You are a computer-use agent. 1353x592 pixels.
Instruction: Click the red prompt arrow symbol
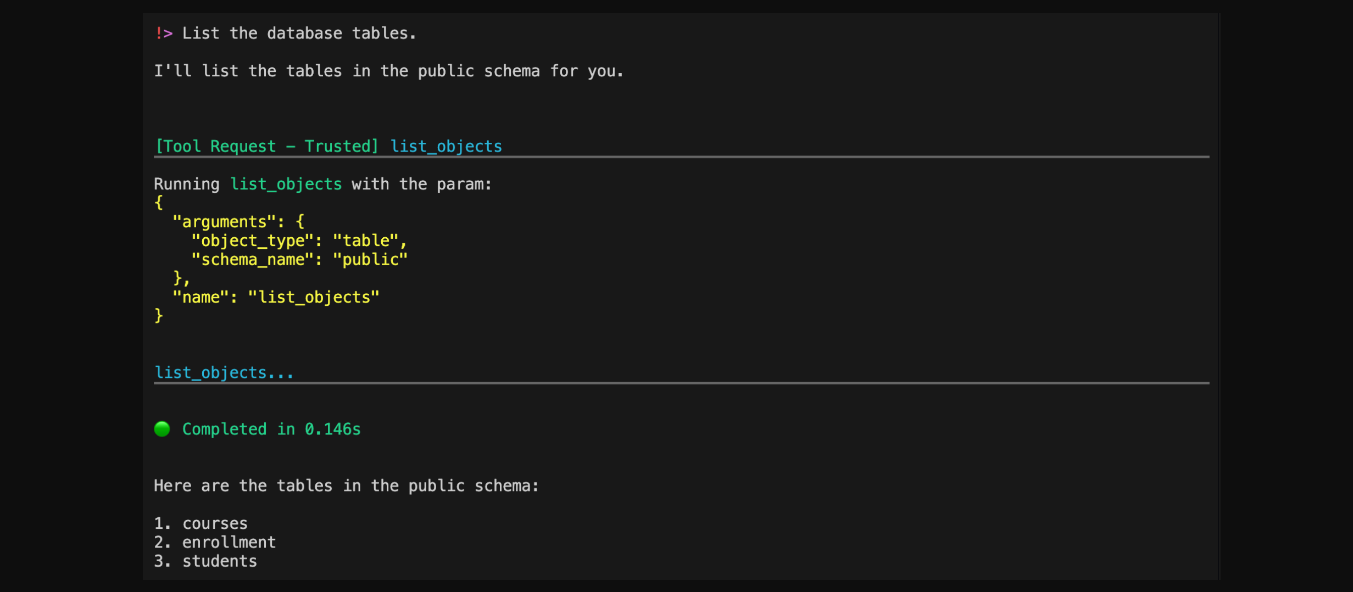pos(164,33)
